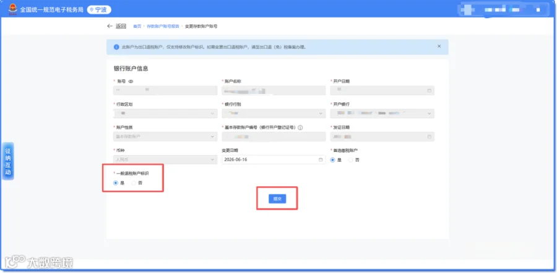Open the 币种 dropdown

pyautogui.click(x=165, y=159)
